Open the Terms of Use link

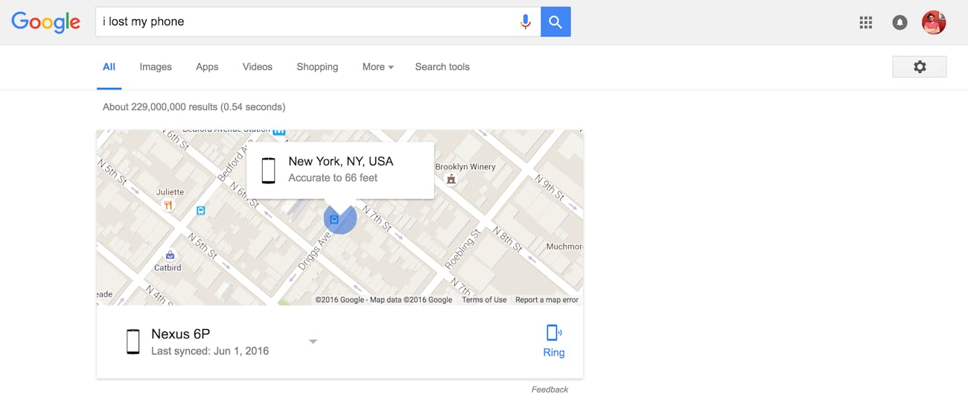tap(484, 300)
